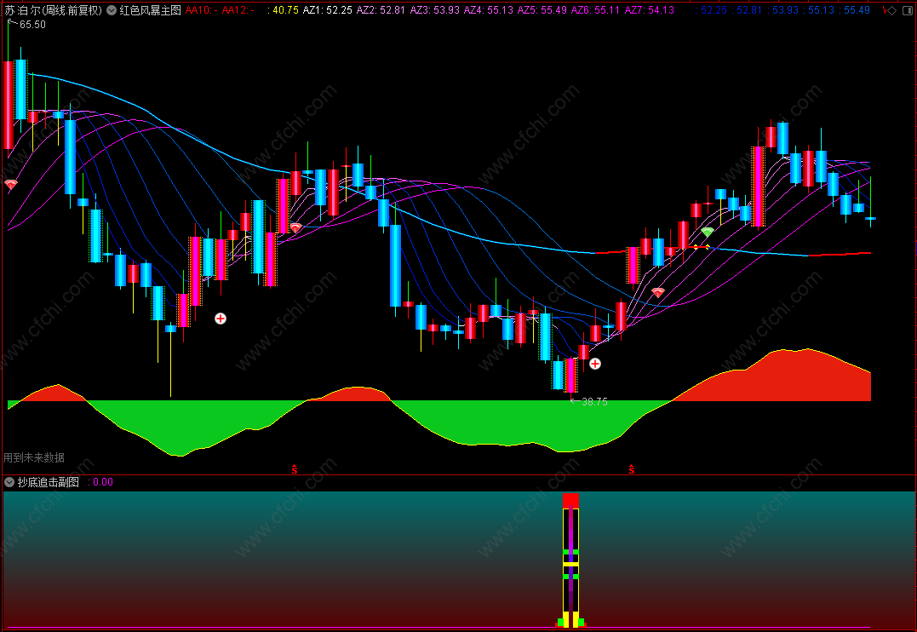Click the red gem signal below the 52-level candles
The image size is (917, 632).
[x=295, y=227]
